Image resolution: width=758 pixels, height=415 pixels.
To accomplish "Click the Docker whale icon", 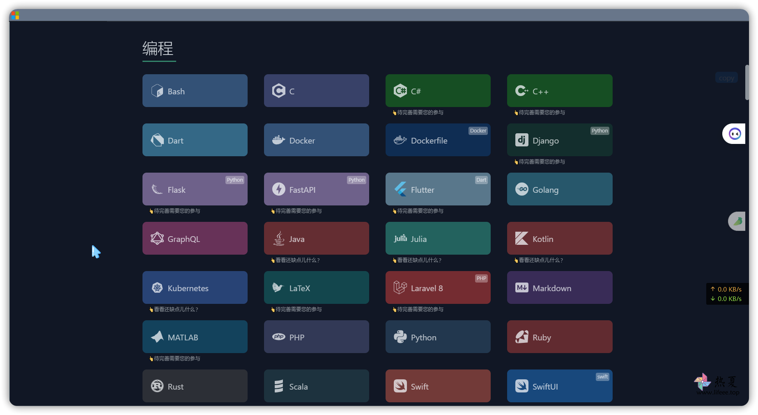I will pos(278,140).
